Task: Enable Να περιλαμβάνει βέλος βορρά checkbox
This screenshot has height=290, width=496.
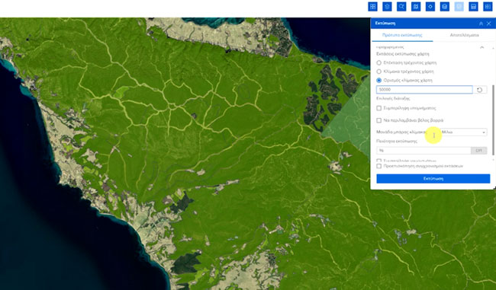Action: coord(378,120)
